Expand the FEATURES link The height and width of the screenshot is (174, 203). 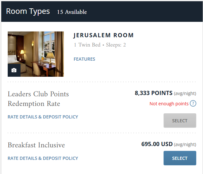coord(84,59)
